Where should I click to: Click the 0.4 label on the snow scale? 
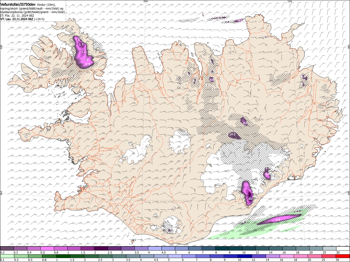click(x=30, y=252)
